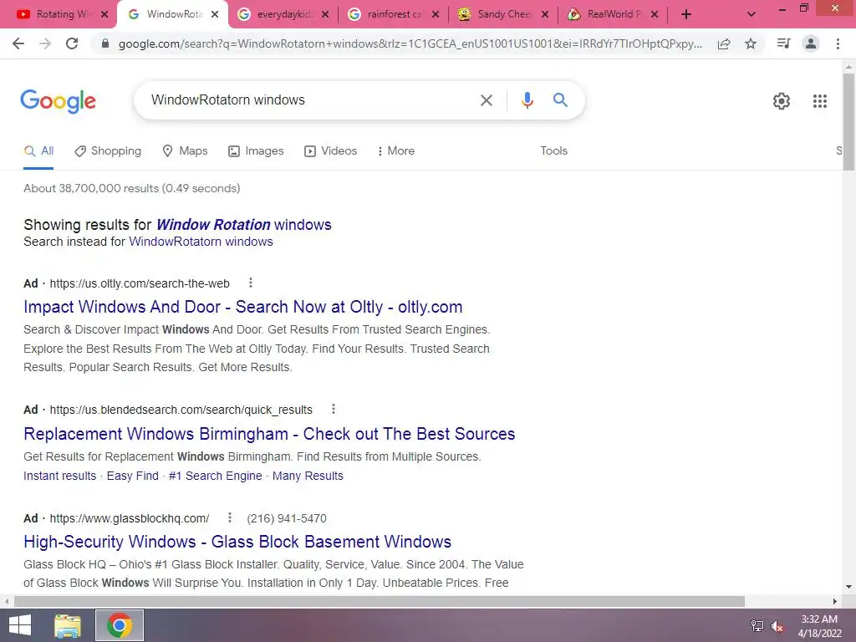Click the horizontal scrollbar thumb
This screenshot has height=642, width=856.
pyautogui.click(x=380, y=601)
